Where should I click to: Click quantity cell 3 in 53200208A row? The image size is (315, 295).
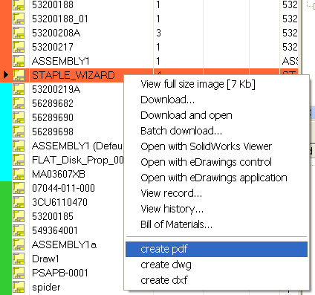tap(178, 33)
